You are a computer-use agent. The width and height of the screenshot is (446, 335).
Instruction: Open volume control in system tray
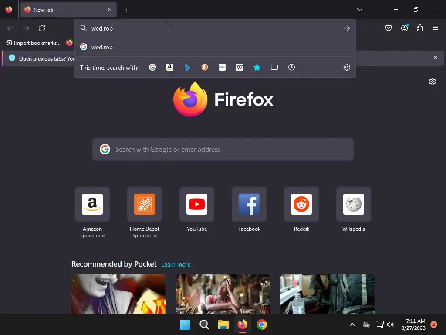coord(390,325)
